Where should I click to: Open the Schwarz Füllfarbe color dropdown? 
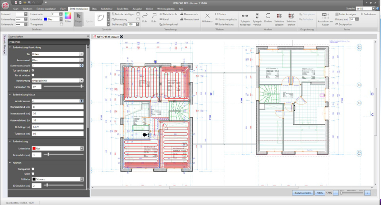[x=82, y=179]
